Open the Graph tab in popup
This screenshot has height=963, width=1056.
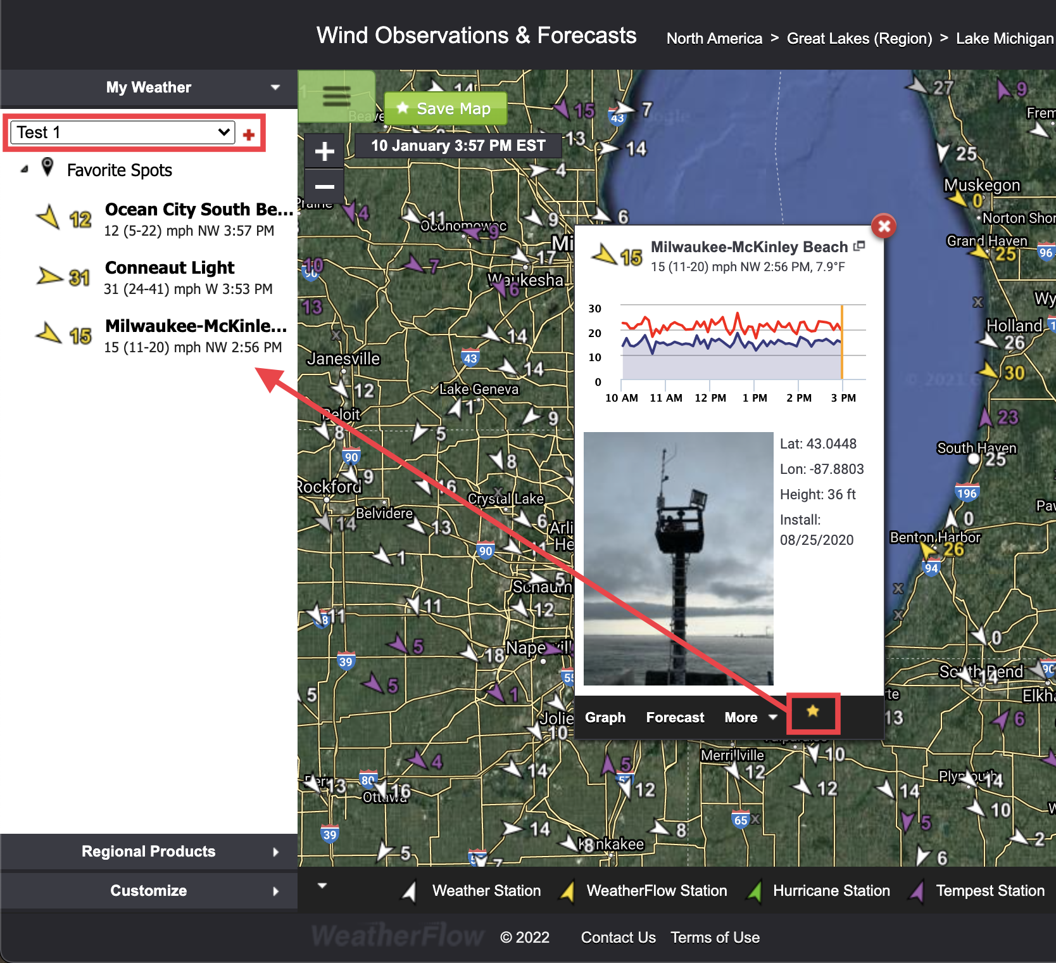pyautogui.click(x=605, y=717)
